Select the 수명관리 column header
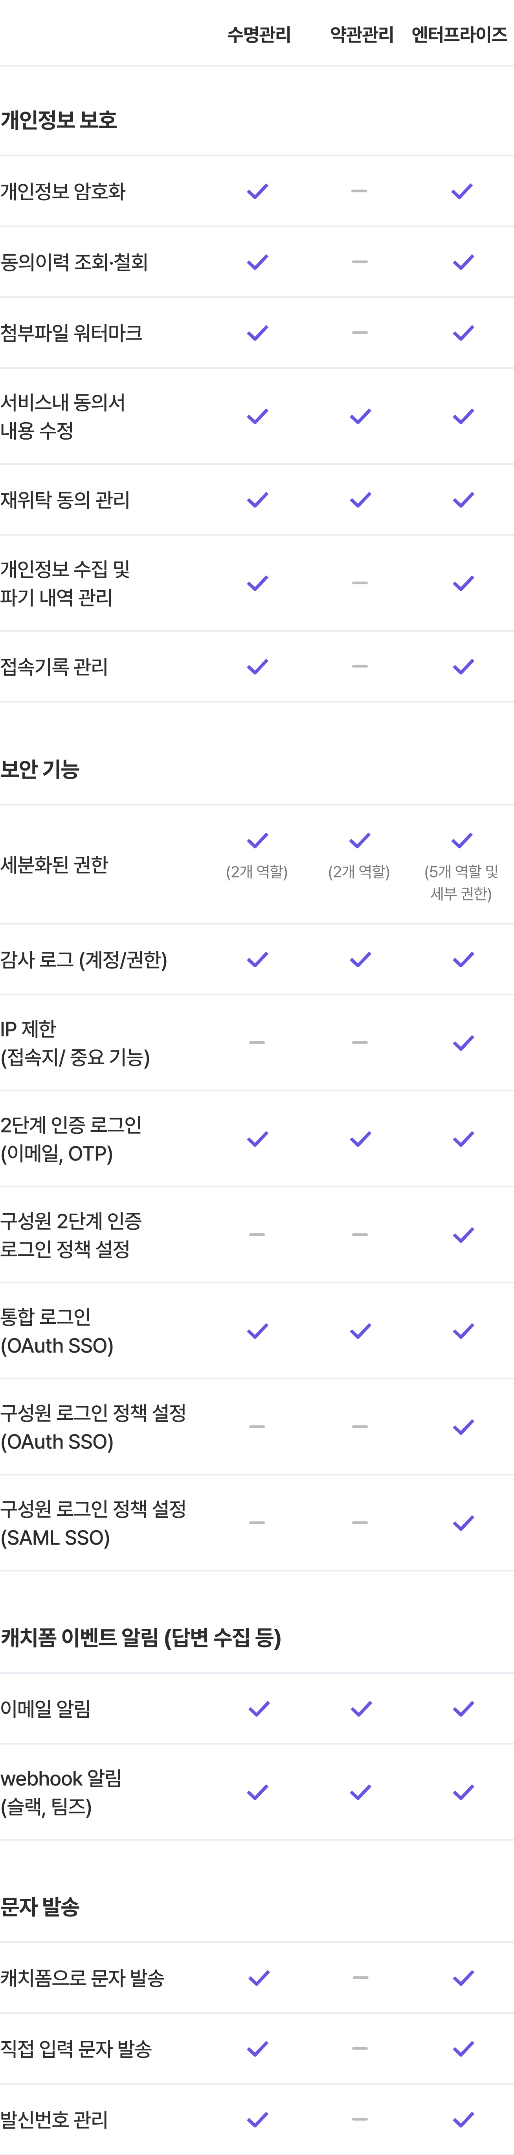The width and height of the screenshot is (514, 2155). [x=259, y=35]
